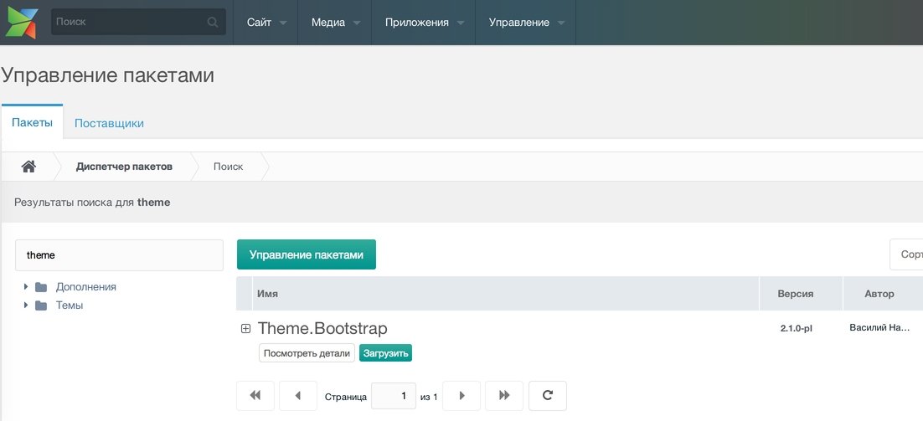923x421 pixels.
Task: Go to previous page of results
Action: point(298,396)
